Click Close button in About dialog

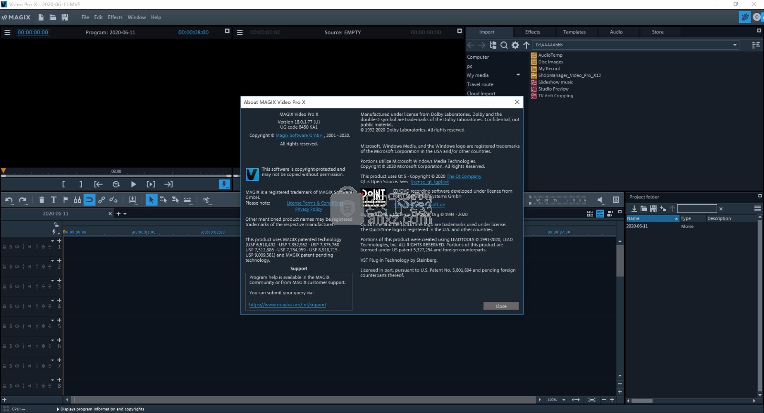[x=501, y=306]
